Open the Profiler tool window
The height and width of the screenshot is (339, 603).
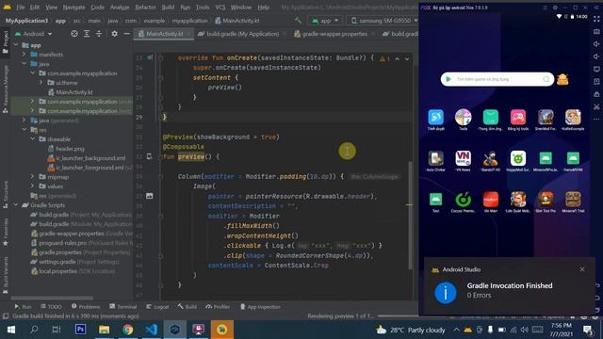coord(218,306)
